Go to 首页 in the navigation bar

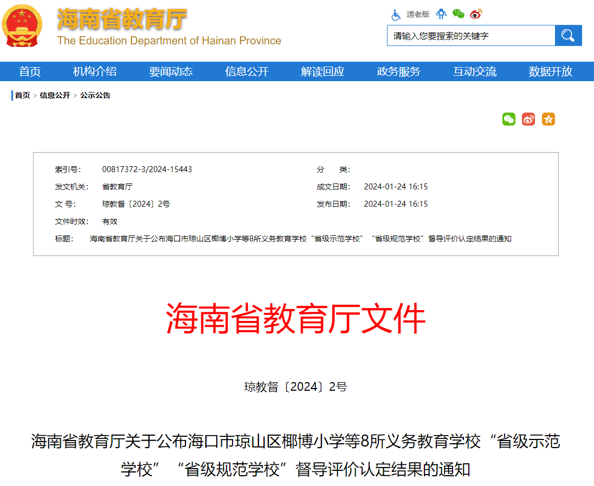30,71
